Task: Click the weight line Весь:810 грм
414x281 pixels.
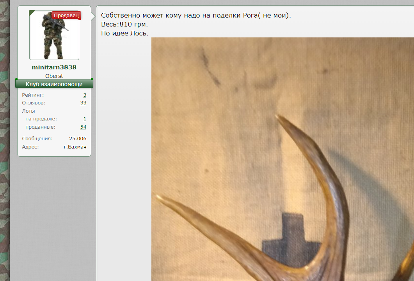Action: pos(124,25)
